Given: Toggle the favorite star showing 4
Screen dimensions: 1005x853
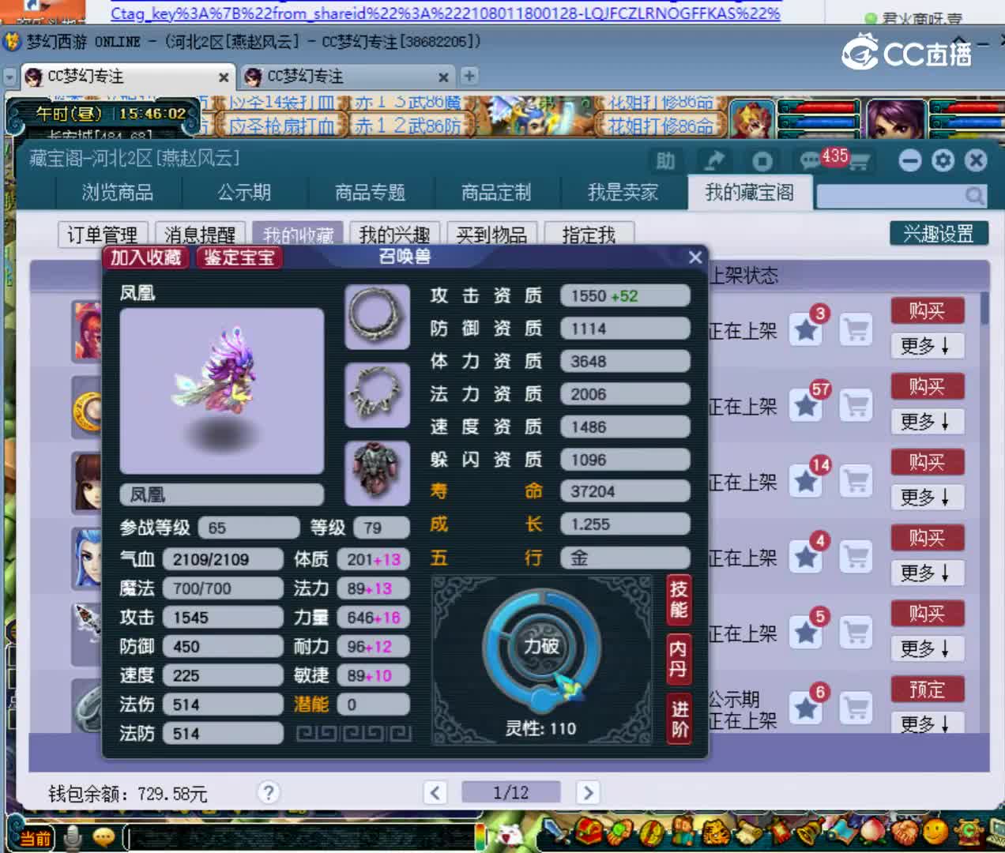Looking at the screenshot, I should (806, 558).
